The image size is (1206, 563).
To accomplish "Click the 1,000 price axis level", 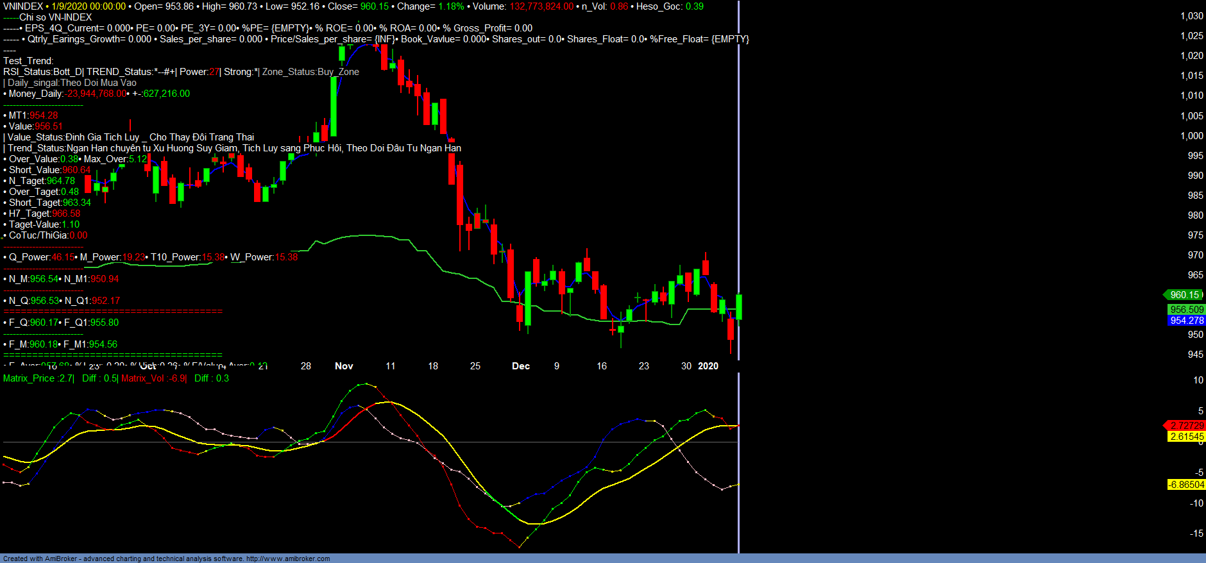I will coord(1192,136).
